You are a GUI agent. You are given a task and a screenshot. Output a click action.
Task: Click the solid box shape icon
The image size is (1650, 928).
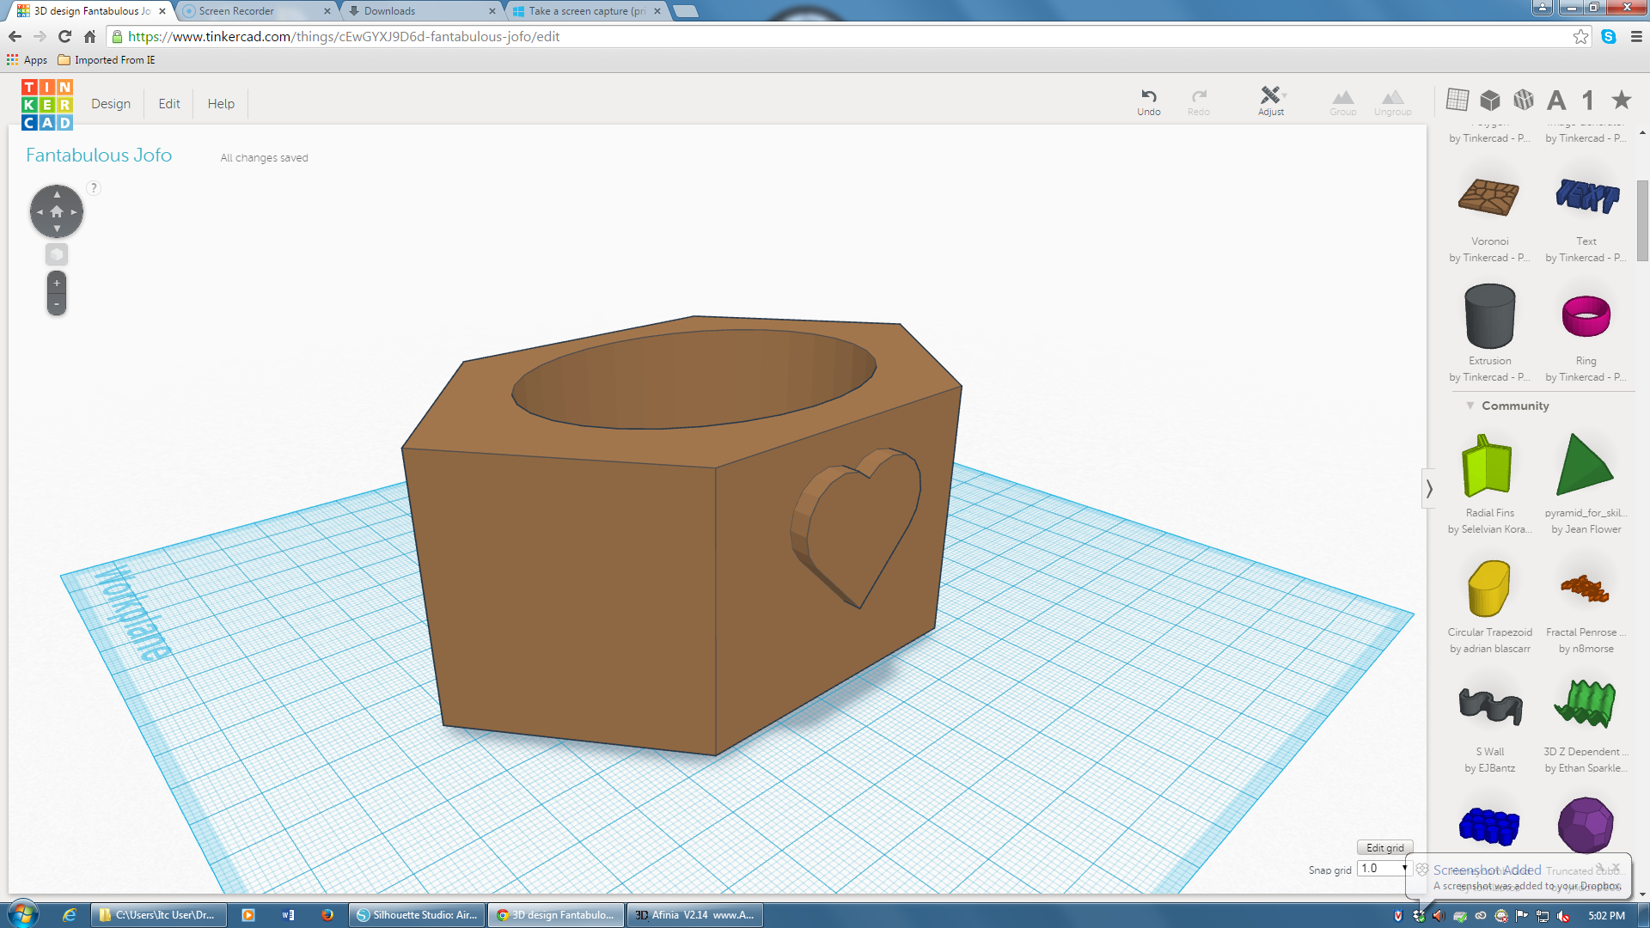pyautogui.click(x=1489, y=100)
